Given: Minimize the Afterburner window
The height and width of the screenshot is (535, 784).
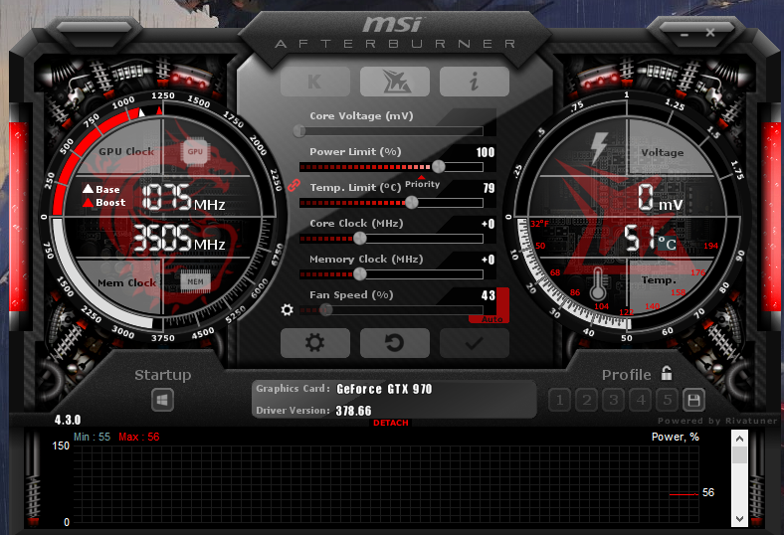Looking at the screenshot, I should point(685,35).
